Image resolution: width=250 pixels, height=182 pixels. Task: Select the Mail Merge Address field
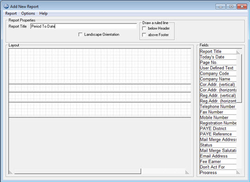(218, 140)
